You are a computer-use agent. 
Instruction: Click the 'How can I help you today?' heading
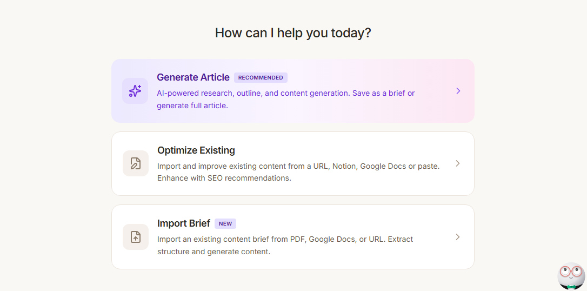[293, 33]
